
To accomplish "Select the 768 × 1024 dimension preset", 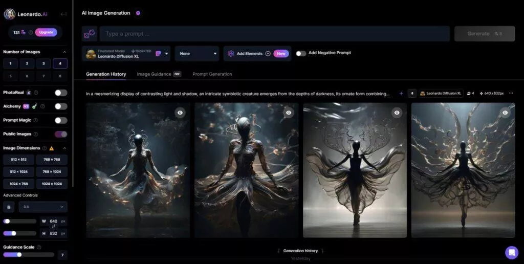I will (52, 172).
